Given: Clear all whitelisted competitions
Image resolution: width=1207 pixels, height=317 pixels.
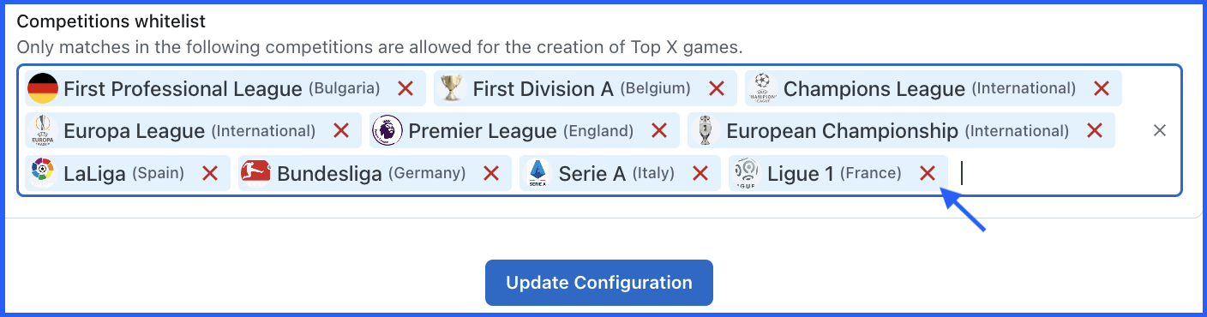Looking at the screenshot, I should point(1160,130).
